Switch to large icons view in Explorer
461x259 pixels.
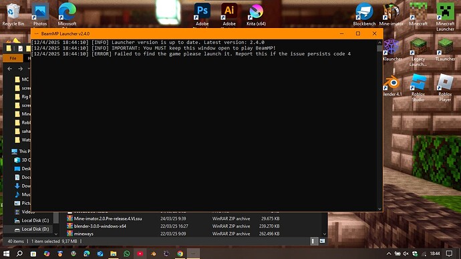(x=322, y=241)
